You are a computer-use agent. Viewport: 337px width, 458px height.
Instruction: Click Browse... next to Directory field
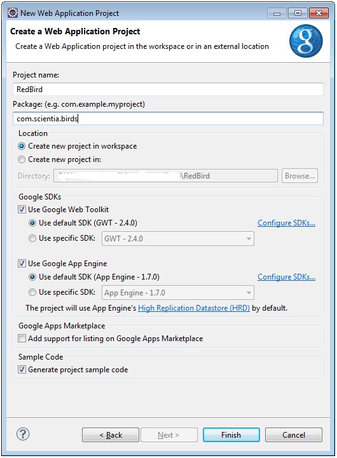click(299, 176)
